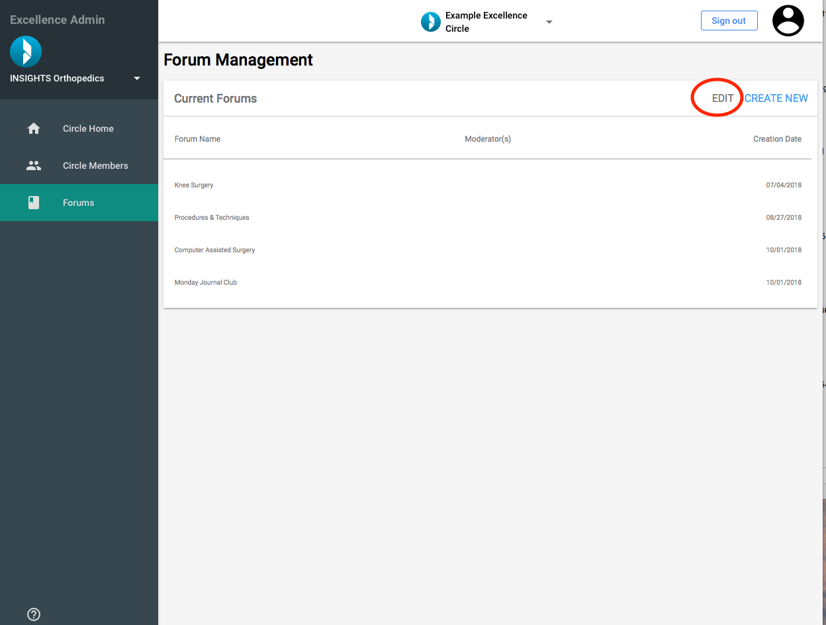Click CREATE NEW forum button

(x=776, y=98)
